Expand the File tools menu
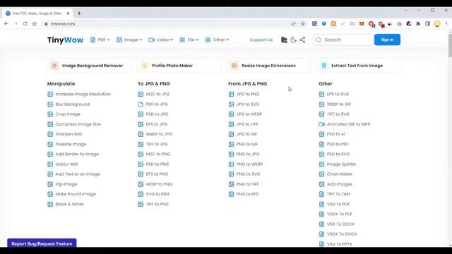 [x=189, y=40]
